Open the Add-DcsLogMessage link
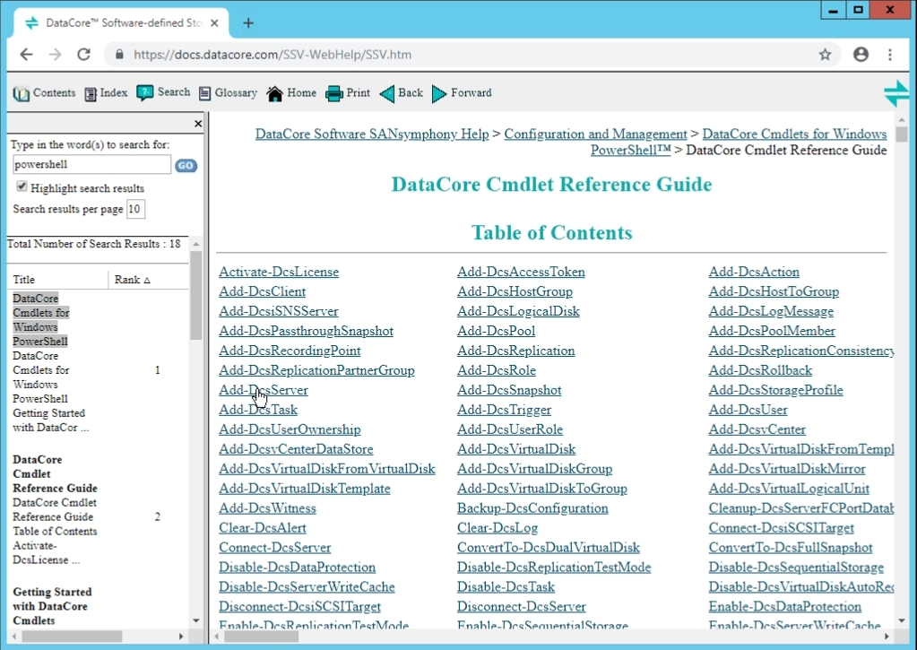Viewport: 917px width, 650px height. tap(771, 311)
